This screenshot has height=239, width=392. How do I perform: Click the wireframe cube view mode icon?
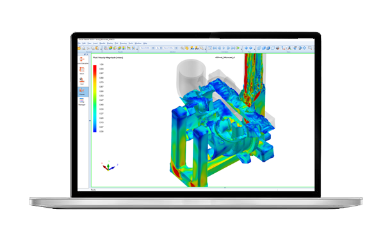pyautogui.click(x=259, y=48)
